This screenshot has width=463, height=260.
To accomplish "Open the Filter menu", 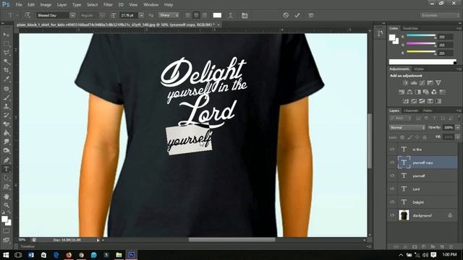I will click(108, 5).
